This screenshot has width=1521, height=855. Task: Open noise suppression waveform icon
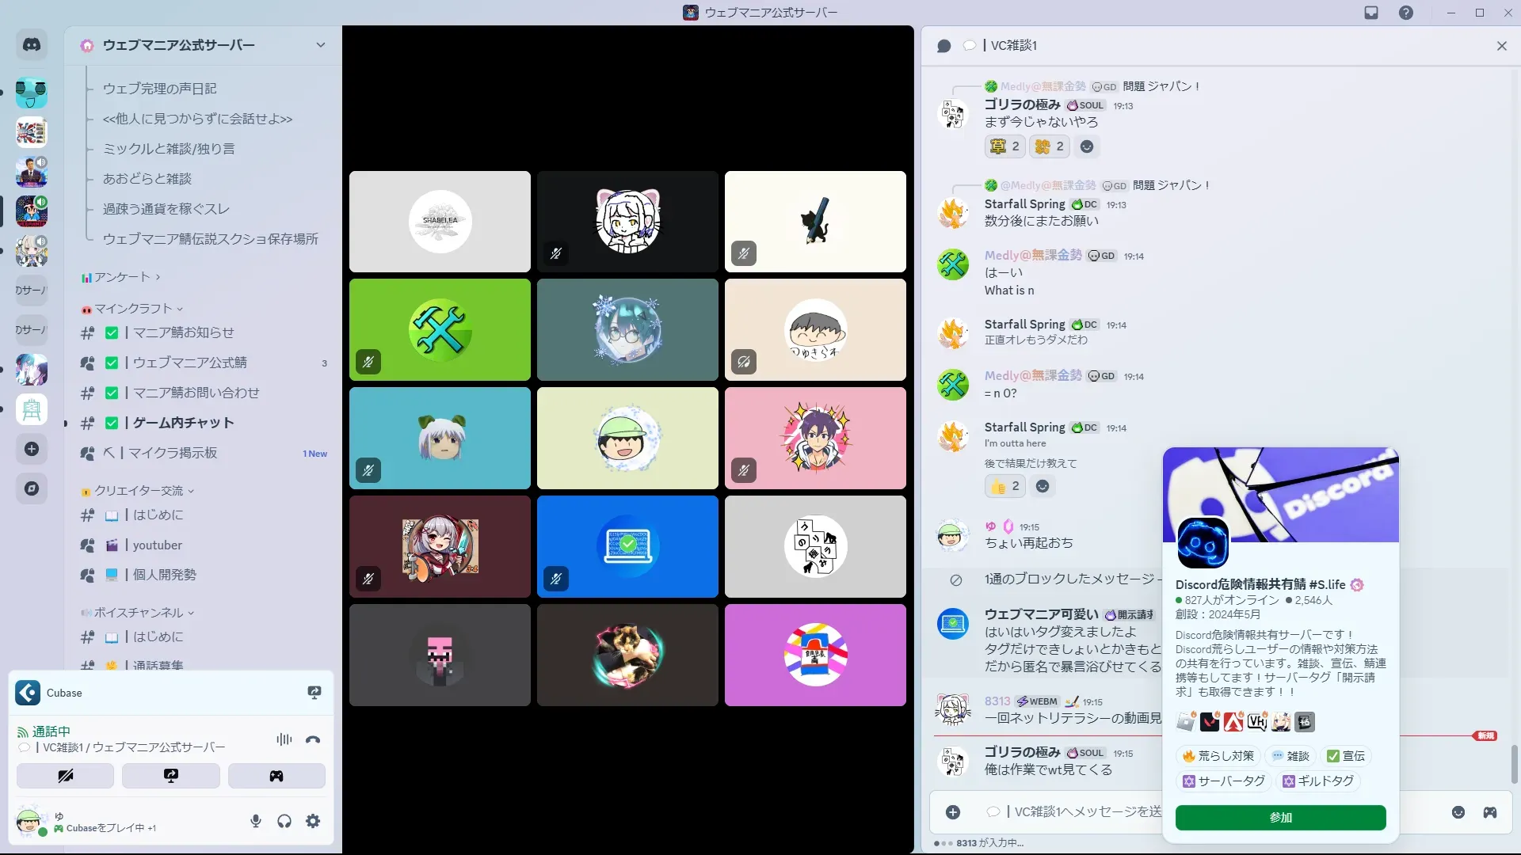point(284,739)
